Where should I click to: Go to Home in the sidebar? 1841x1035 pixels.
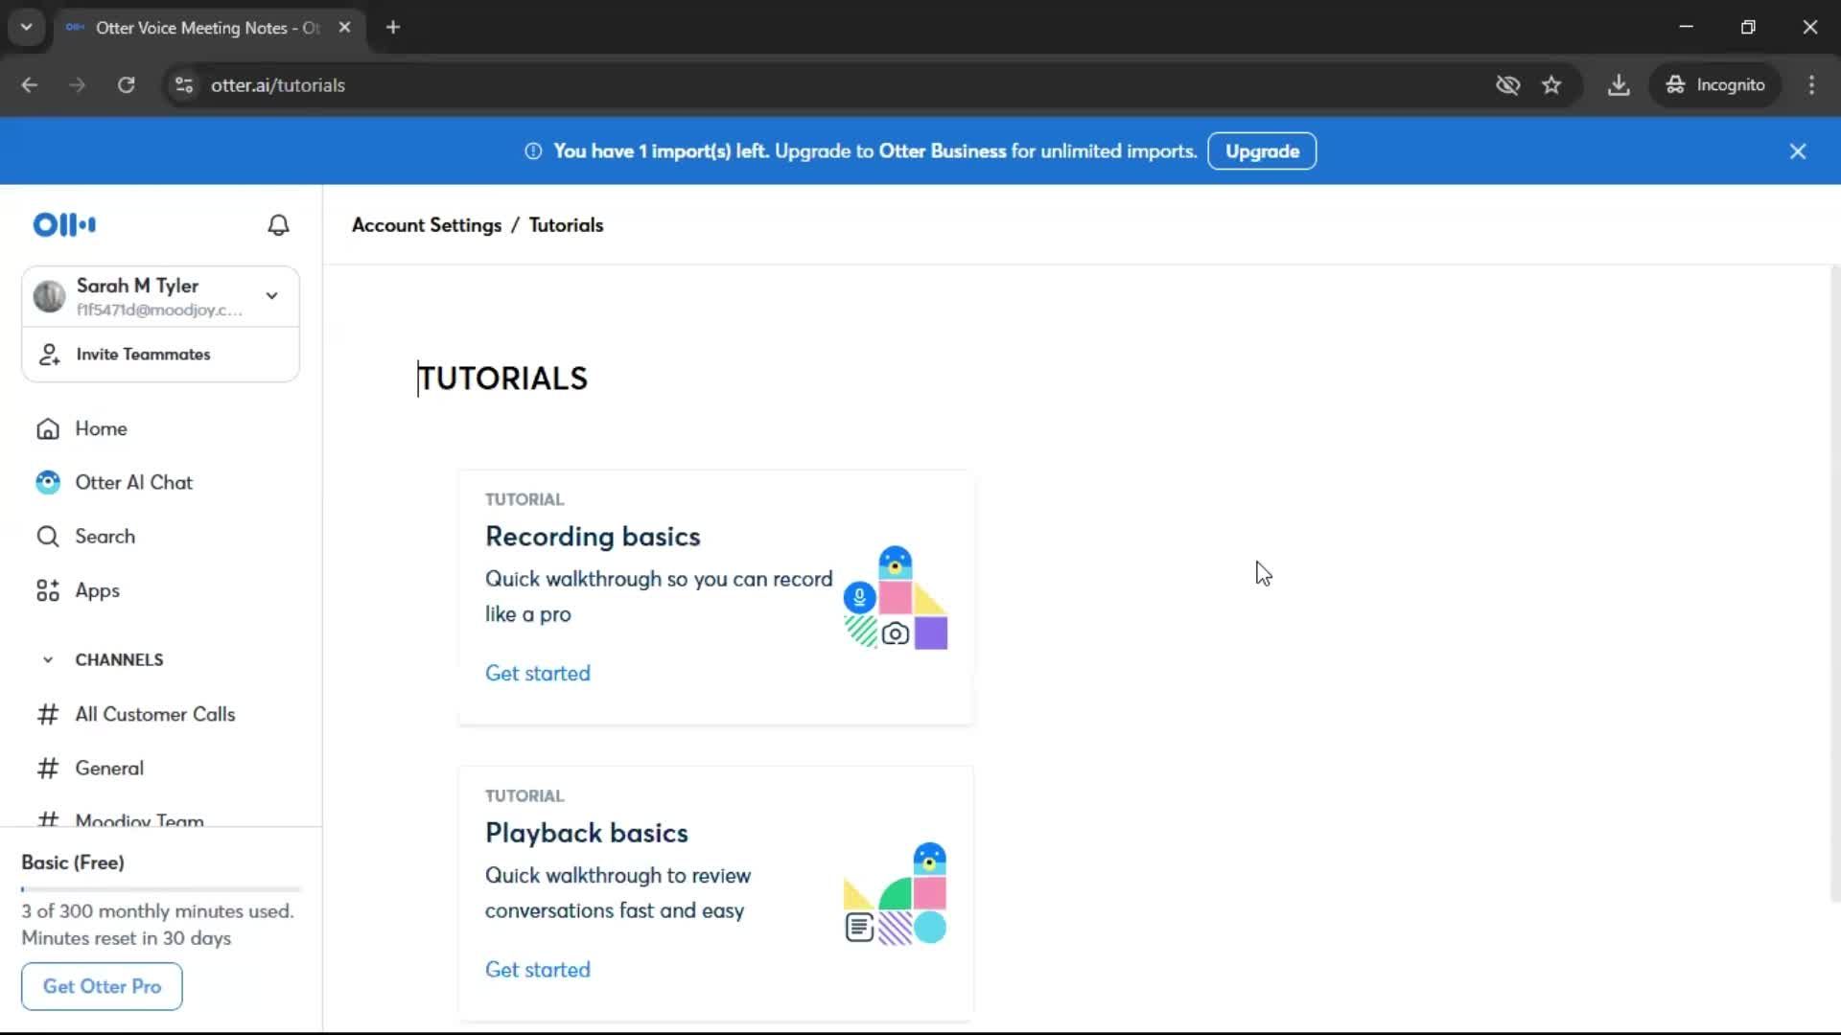(x=101, y=428)
